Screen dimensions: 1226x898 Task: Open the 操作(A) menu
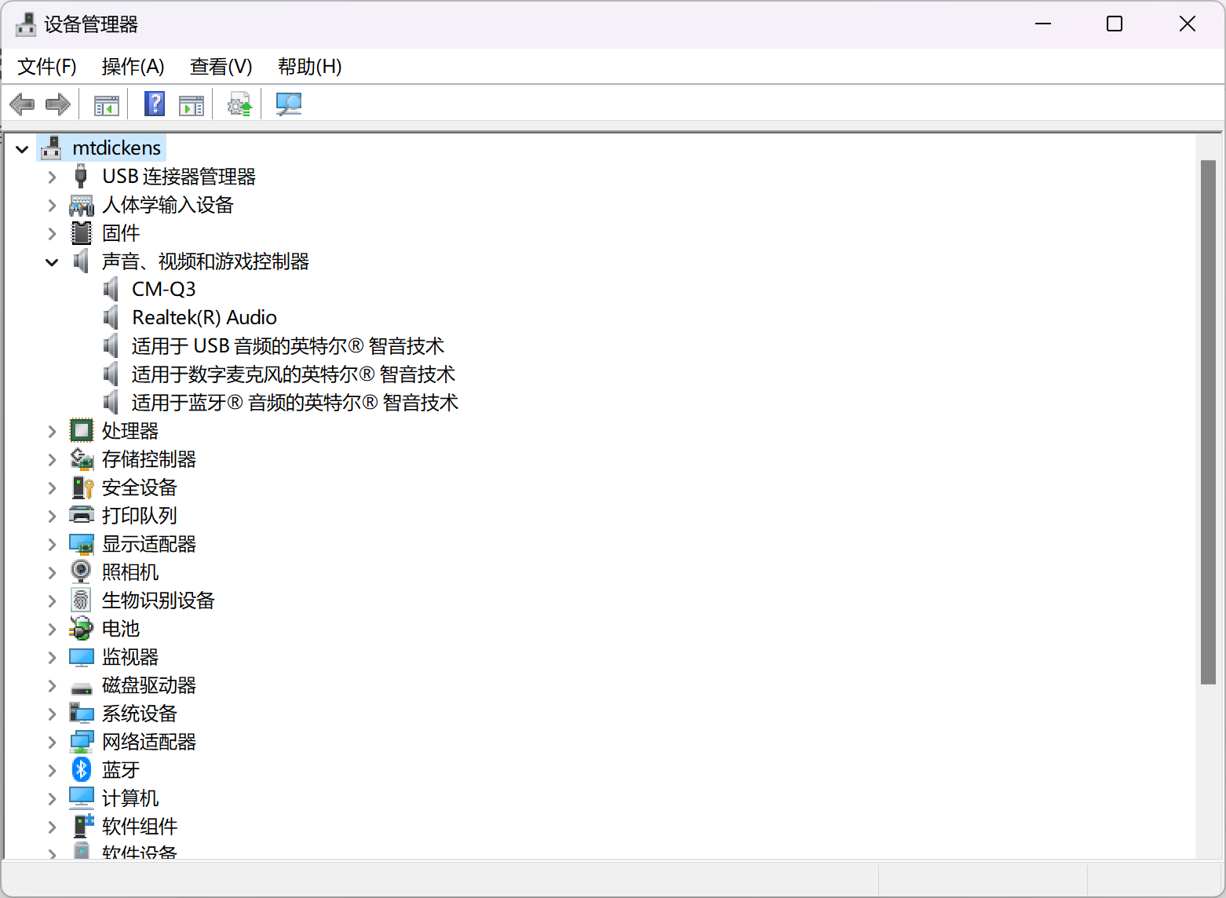click(x=133, y=67)
